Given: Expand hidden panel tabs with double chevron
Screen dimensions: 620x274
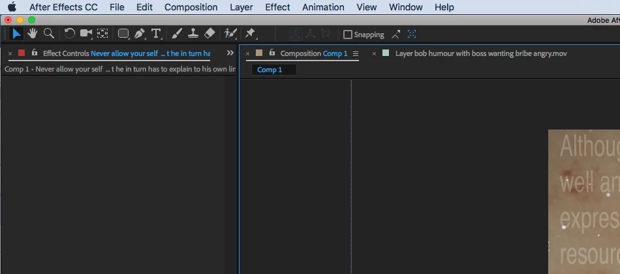Looking at the screenshot, I should click(x=230, y=53).
